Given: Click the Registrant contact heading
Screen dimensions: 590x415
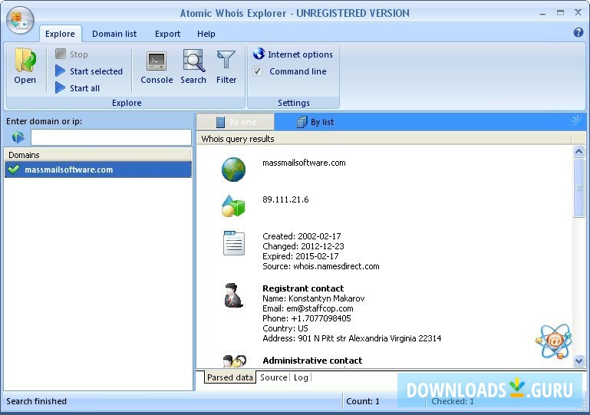Looking at the screenshot, I should 303,288.
